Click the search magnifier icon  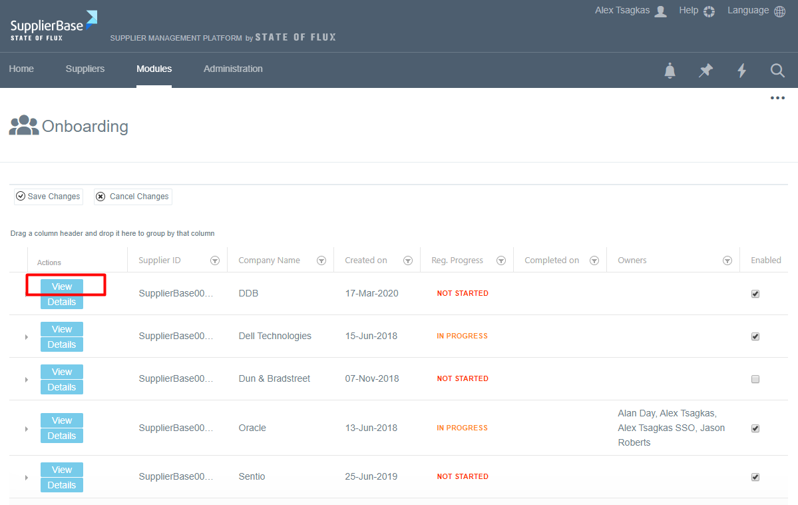777,71
